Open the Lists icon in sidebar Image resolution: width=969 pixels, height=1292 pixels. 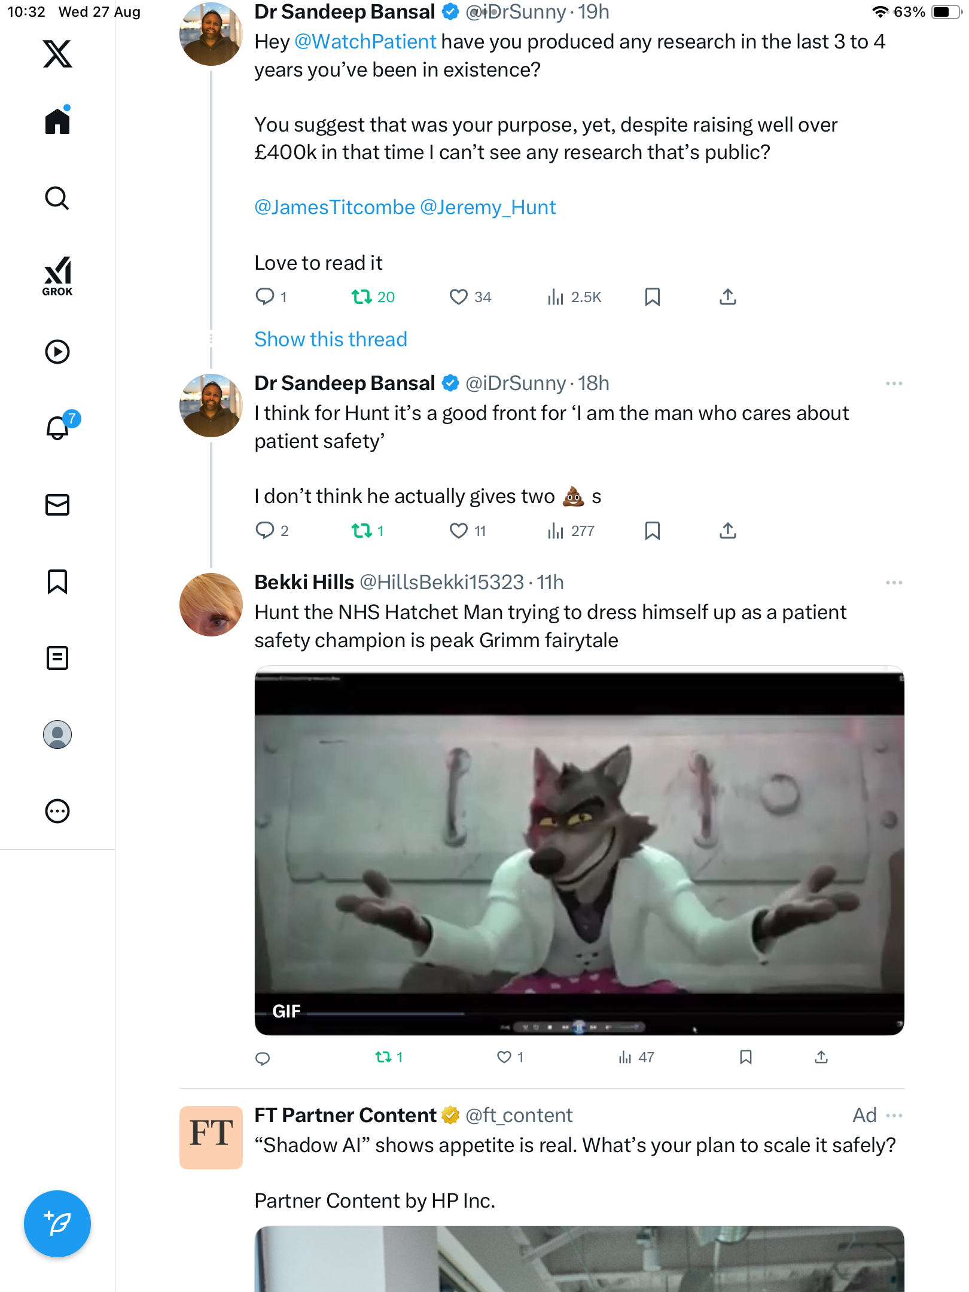(x=57, y=658)
